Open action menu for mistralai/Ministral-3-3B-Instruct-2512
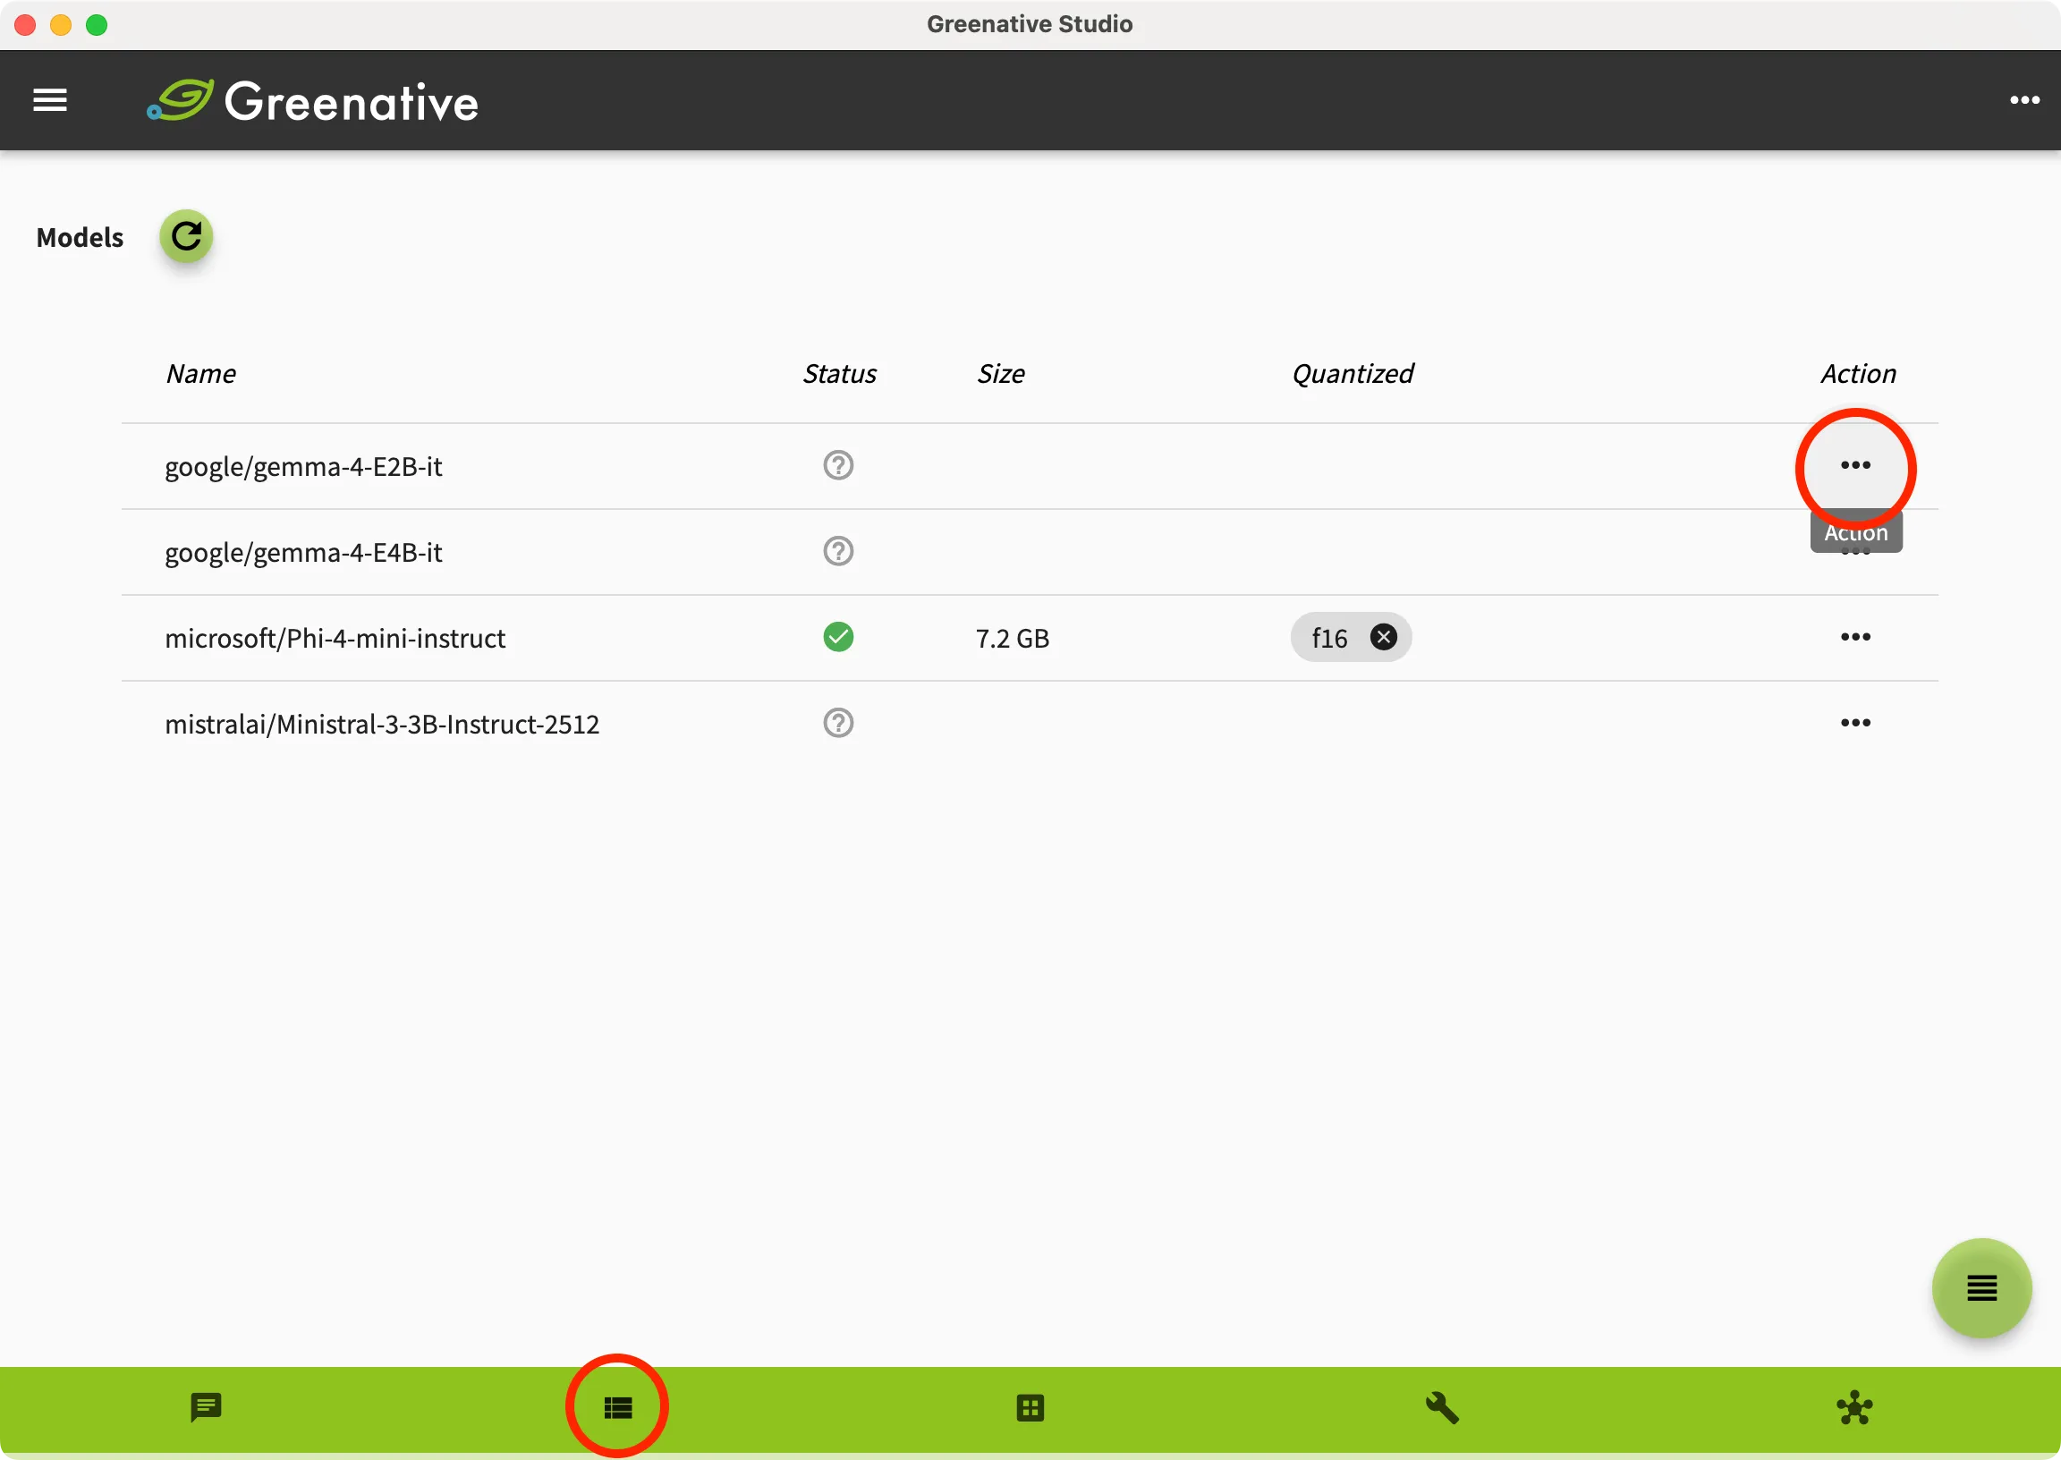Screen dimensions: 2061x1460 [x=1855, y=723]
